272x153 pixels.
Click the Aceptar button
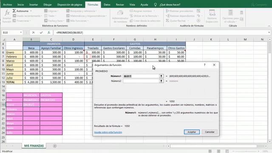click(x=192, y=132)
